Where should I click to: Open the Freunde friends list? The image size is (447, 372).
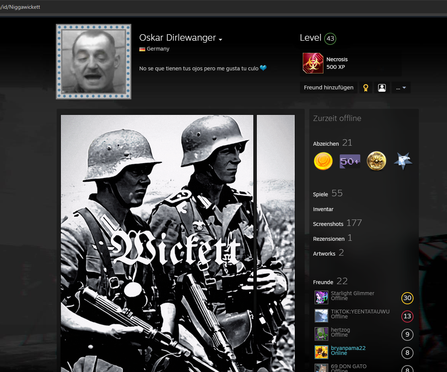323,282
